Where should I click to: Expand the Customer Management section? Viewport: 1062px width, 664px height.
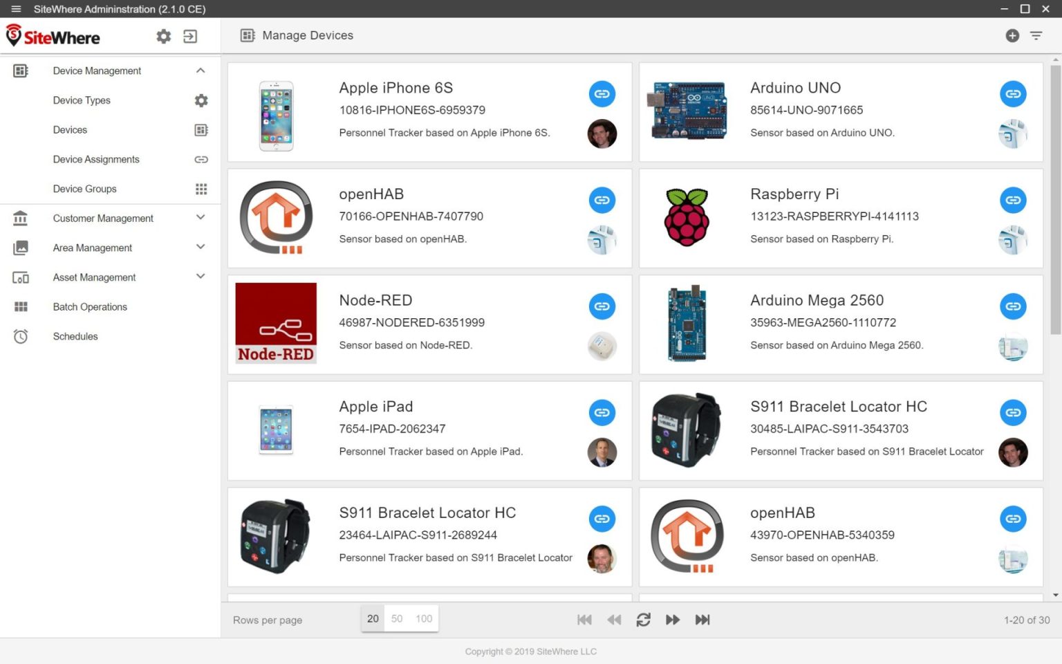tap(201, 218)
